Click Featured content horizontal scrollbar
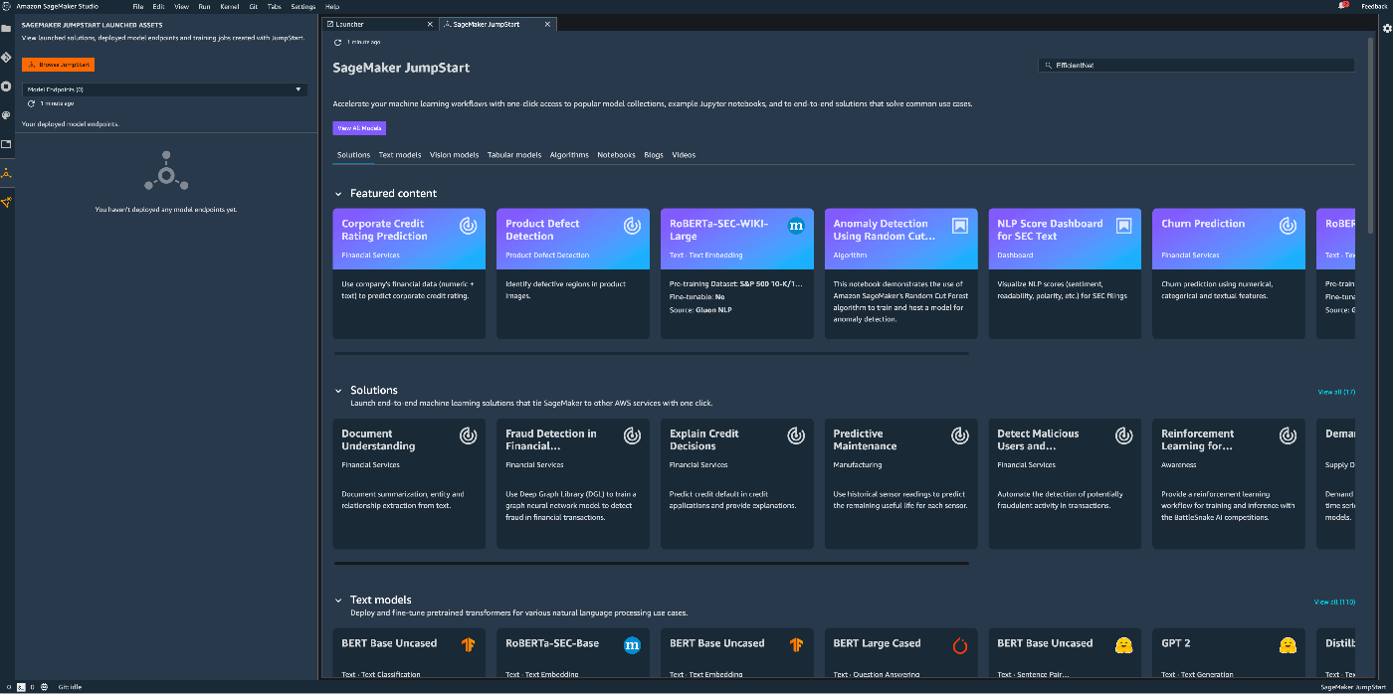The image size is (1393, 694). tap(651, 353)
